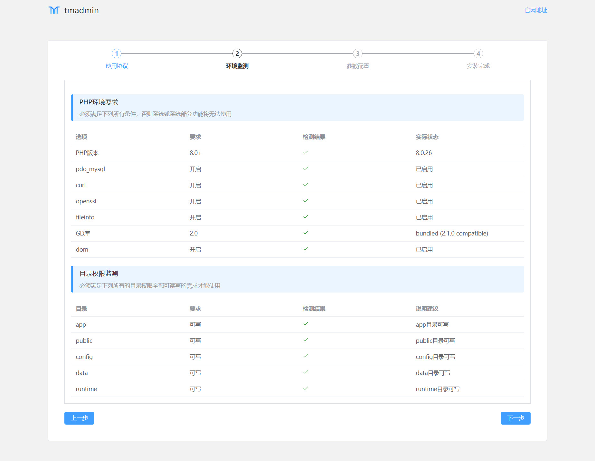Click the tmadmin logo icon
This screenshot has height=461, width=595.
[x=54, y=10]
